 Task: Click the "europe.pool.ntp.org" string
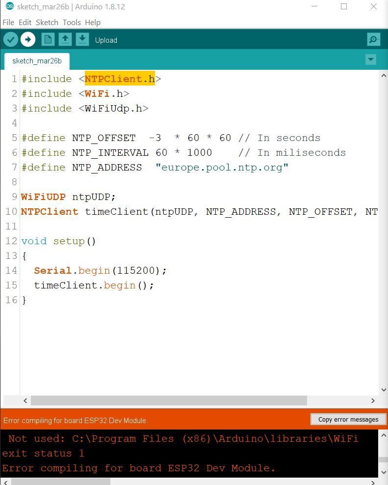222,168
